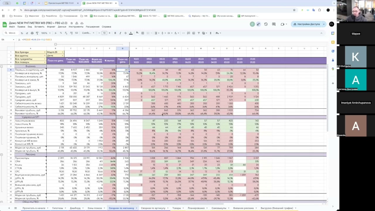Open the Презентация METRIX browser tab
This screenshot has width=375, height=211.
(61, 3)
